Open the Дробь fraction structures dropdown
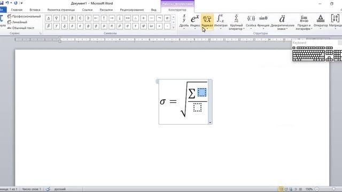The image size is (342, 192). point(184,22)
